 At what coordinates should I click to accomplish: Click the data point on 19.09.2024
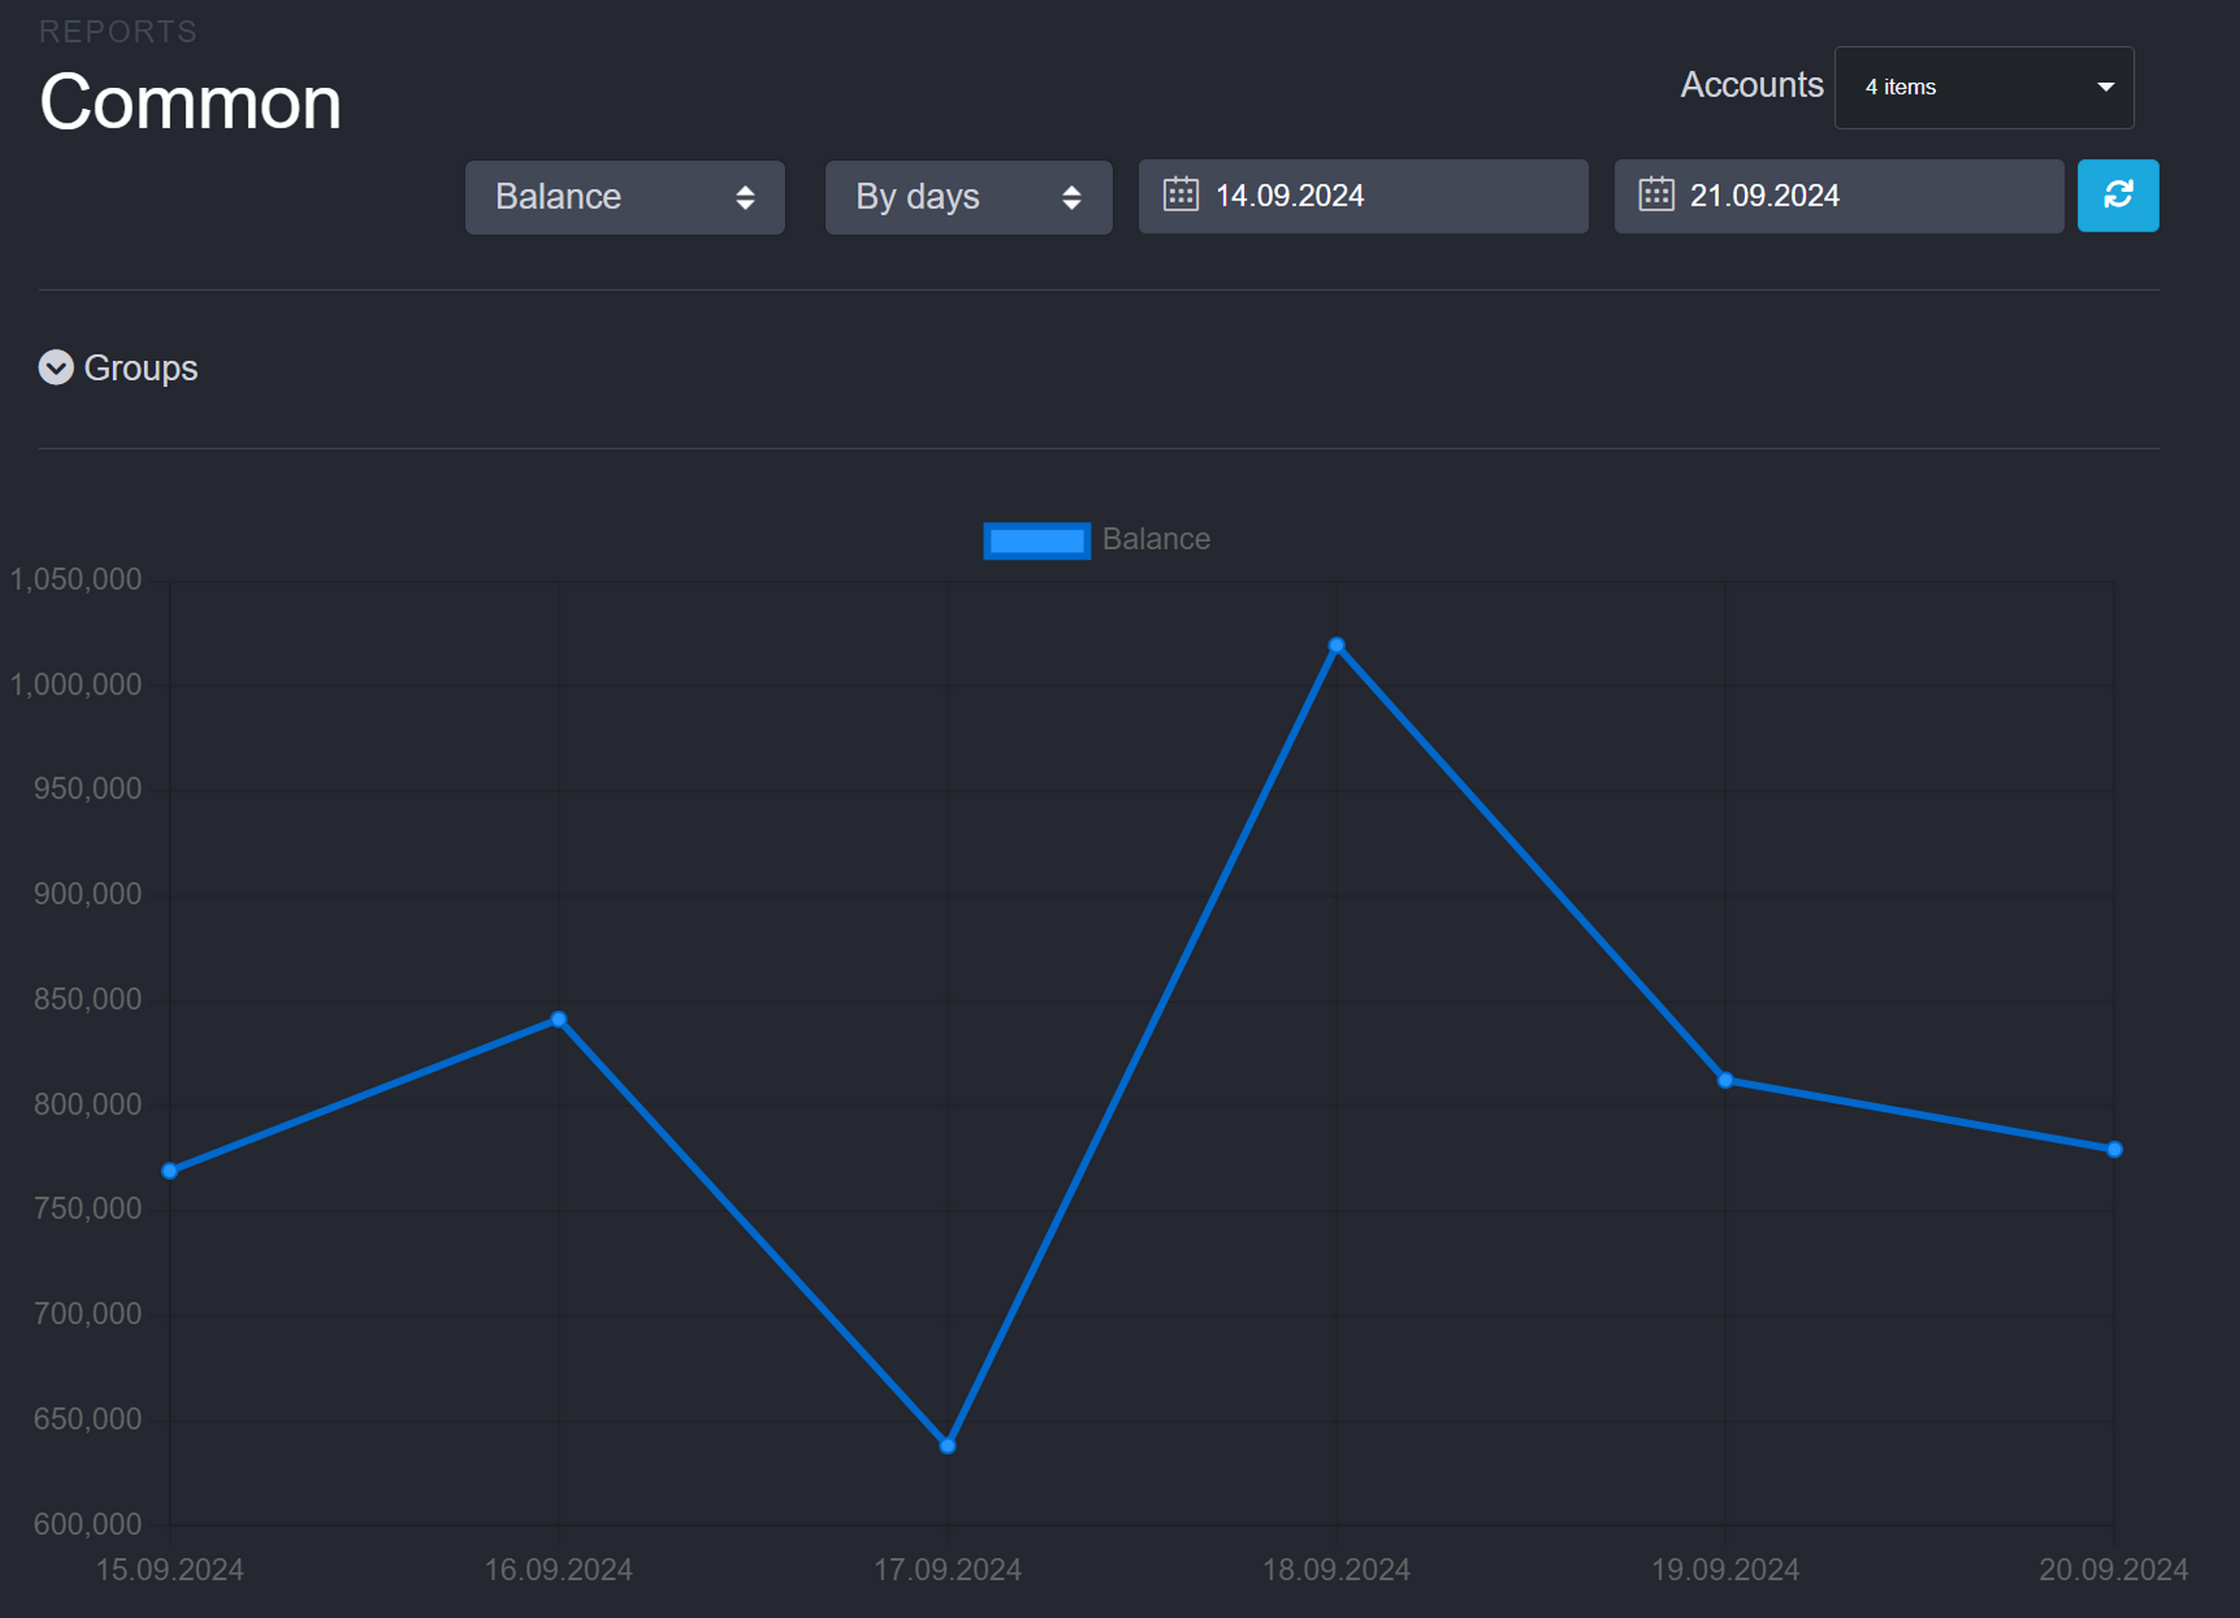tap(1725, 1080)
